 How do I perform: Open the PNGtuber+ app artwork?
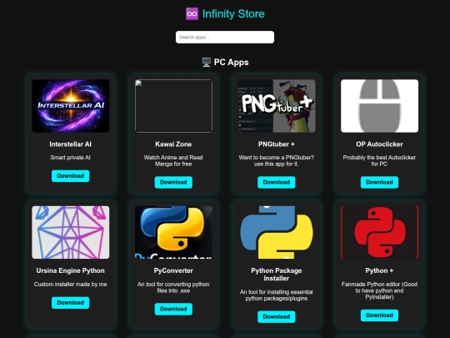pyautogui.click(x=277, y=106)
